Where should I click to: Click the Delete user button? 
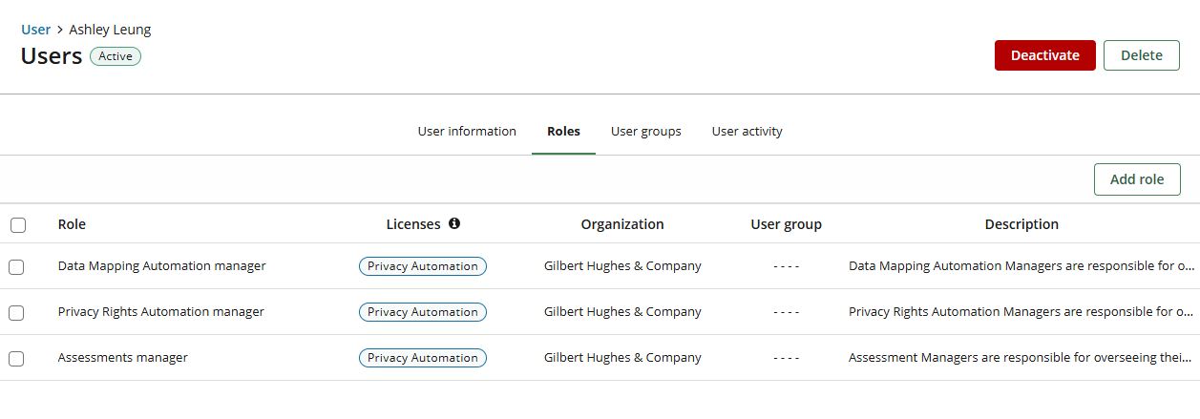click(1142, 55)
